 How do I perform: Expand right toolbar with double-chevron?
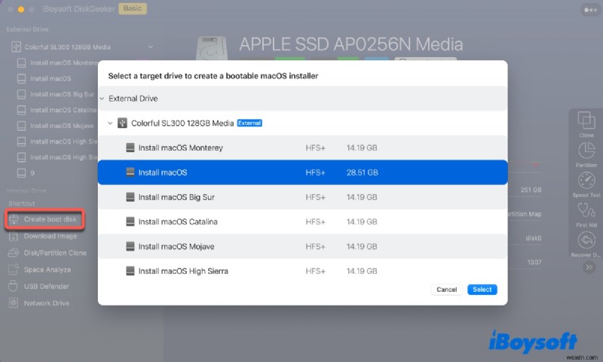point(589,267)
